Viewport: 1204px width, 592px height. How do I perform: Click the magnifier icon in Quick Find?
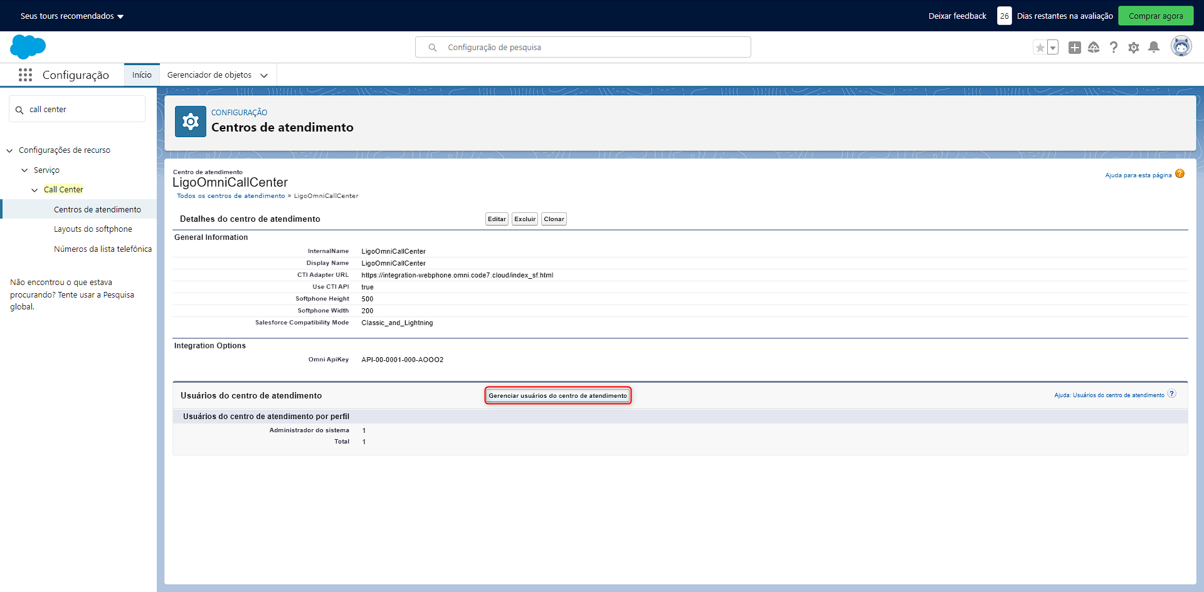[x=19, y=110]
